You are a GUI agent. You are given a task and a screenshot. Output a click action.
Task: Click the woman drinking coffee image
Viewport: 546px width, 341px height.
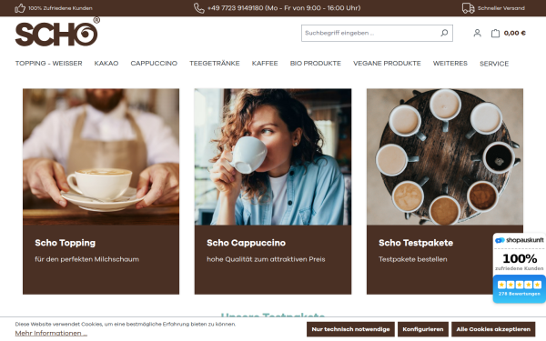coord(273,156)
